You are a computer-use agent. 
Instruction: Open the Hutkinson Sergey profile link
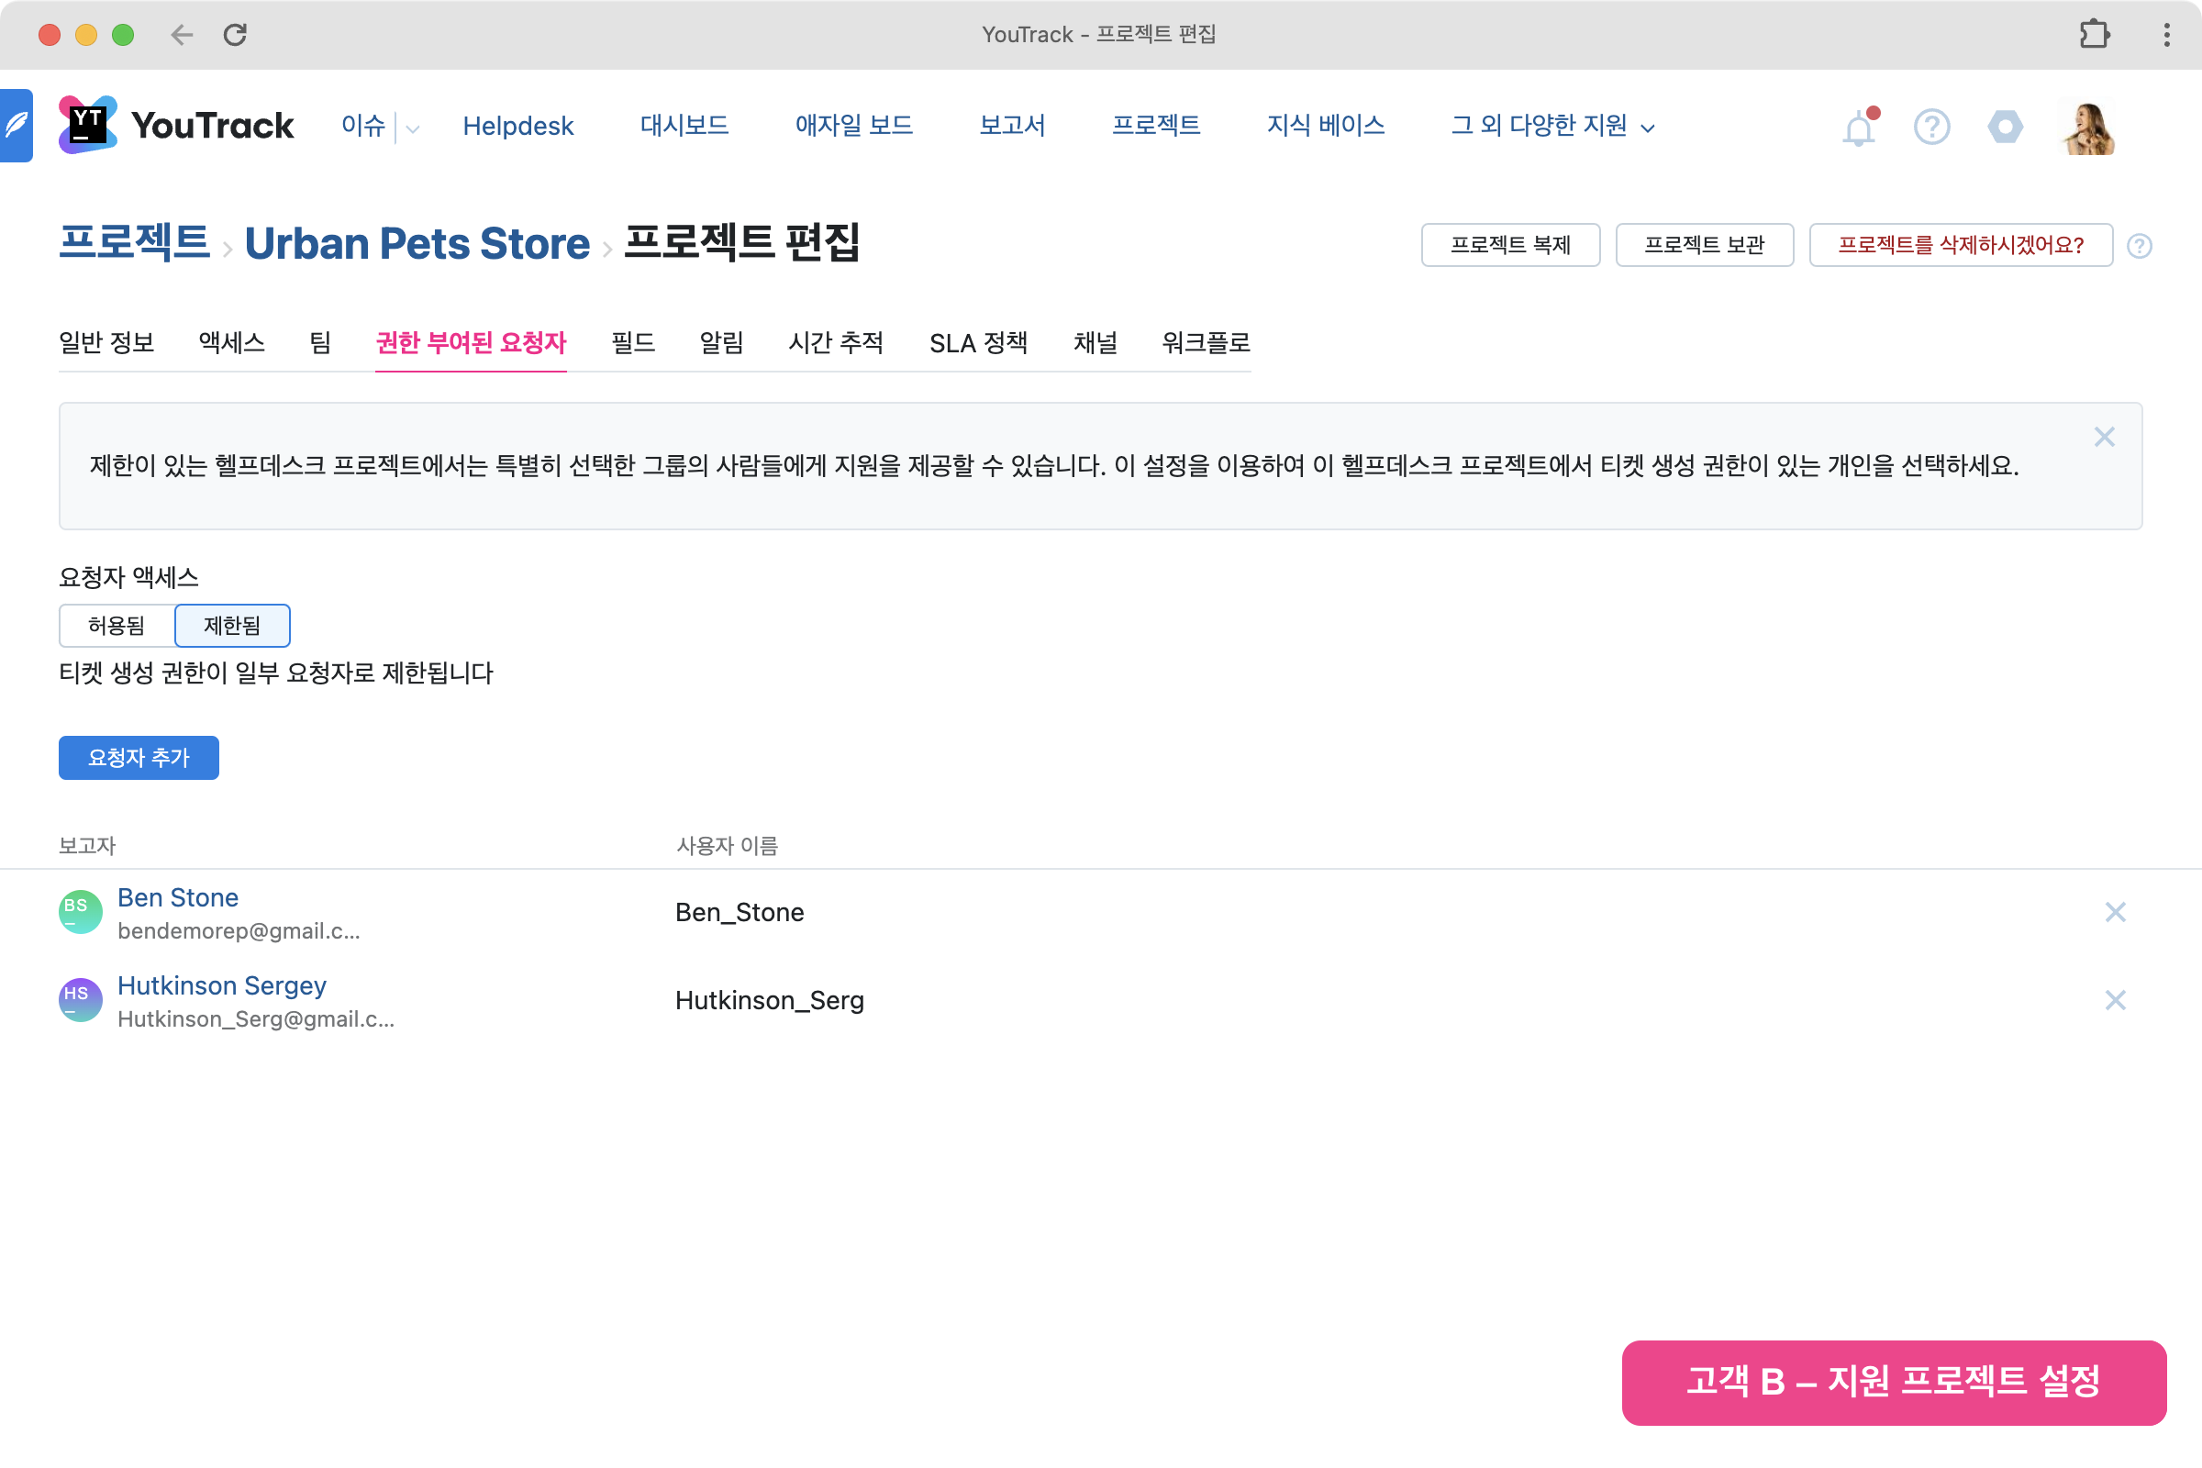pos(222,984)
